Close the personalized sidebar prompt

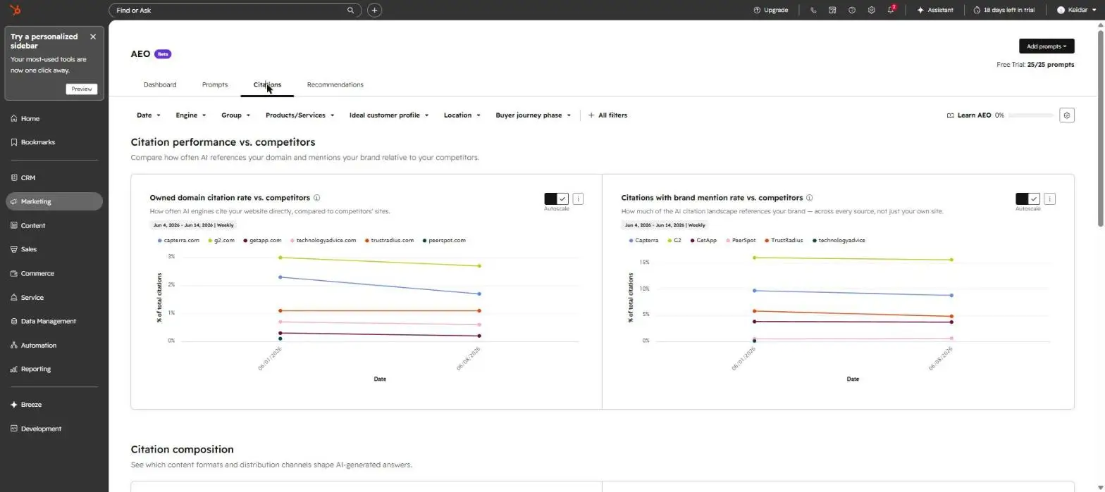pos(93,37)
